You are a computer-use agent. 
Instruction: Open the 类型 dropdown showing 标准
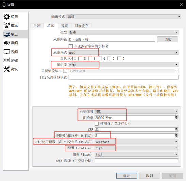click(123, 32)
